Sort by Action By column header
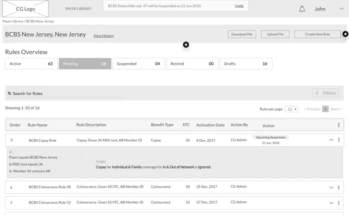 (x=239, y=125)
